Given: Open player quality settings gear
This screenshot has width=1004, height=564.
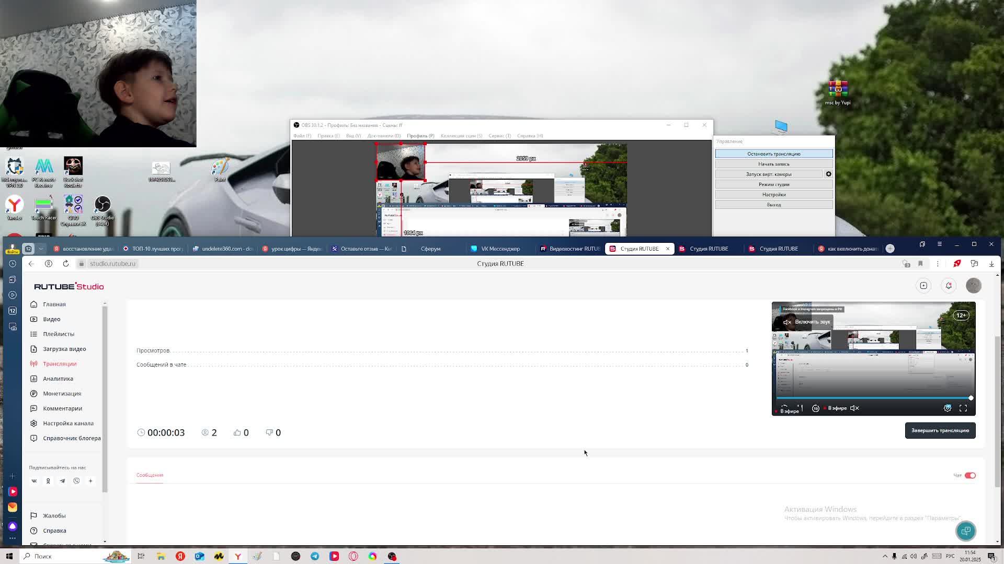Looking at the screenshot, I should click(x=947, y=408).
